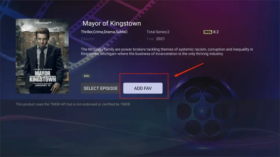This screenshot has width=280, height=157.
Task: Click the Total Series:2 label
Action: click(158, 32)
